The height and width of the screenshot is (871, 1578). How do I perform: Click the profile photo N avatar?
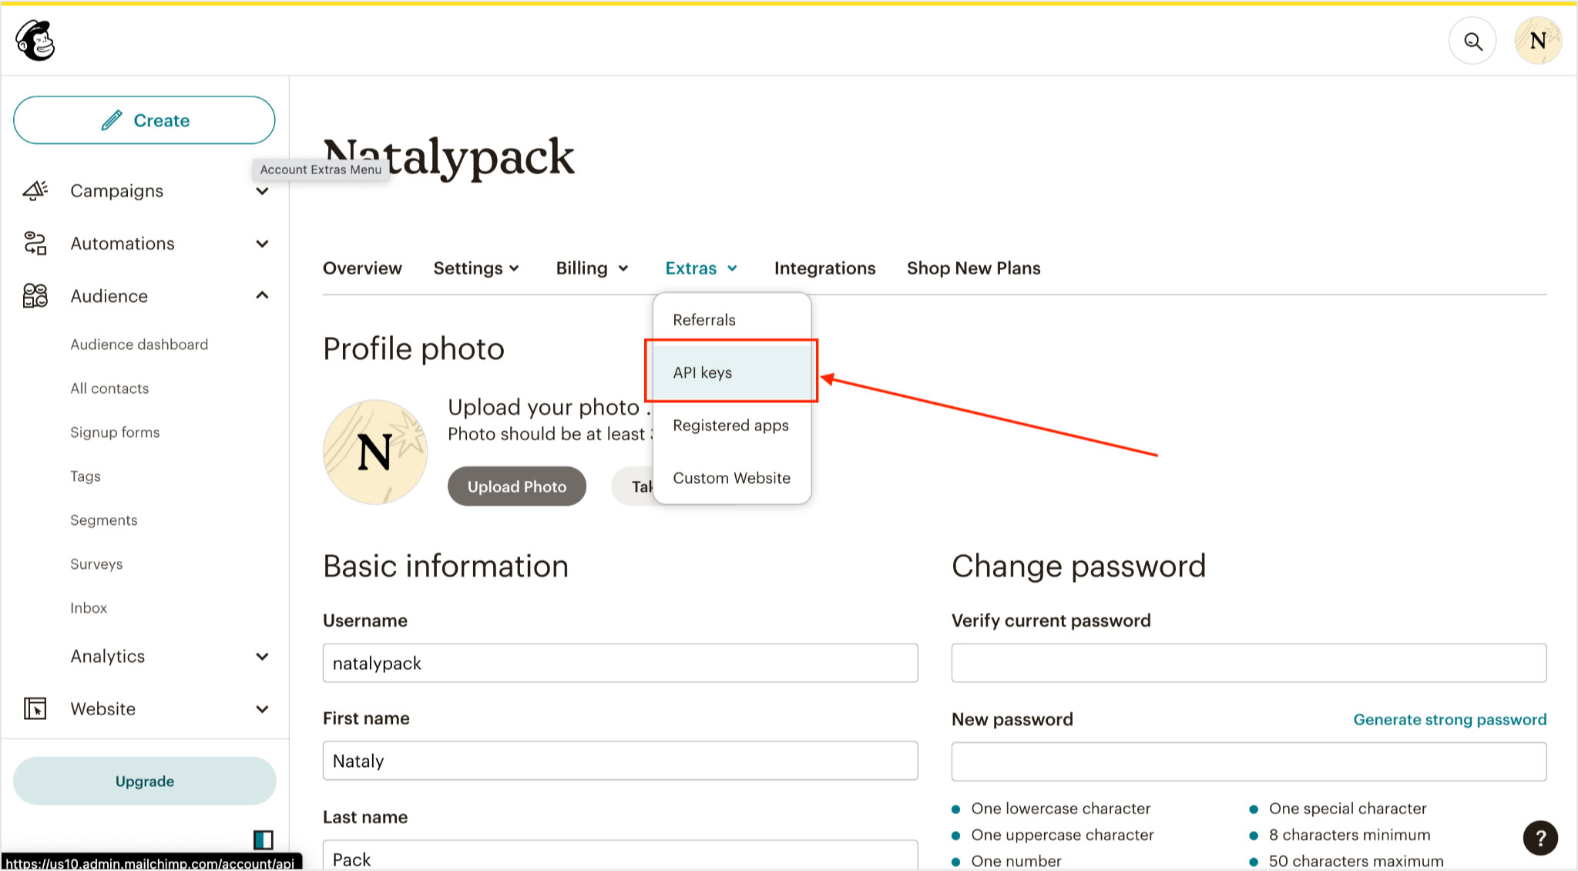coord(375,452)
